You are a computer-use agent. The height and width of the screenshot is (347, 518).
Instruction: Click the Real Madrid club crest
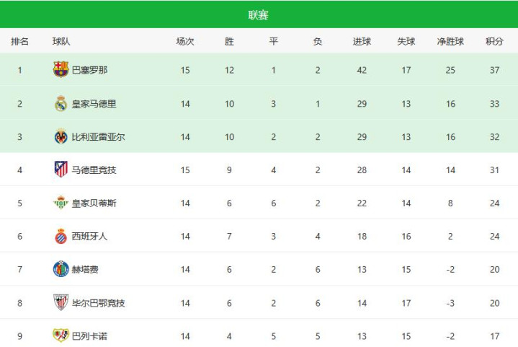(61, 103)
